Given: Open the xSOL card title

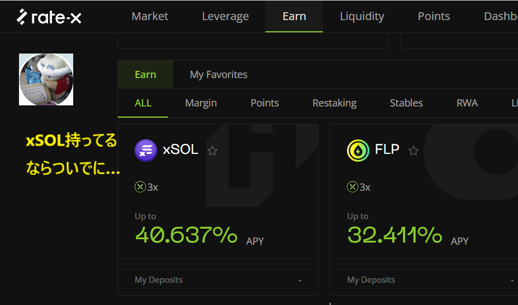Looking at the screenshot, I should [x=180, y=149].
